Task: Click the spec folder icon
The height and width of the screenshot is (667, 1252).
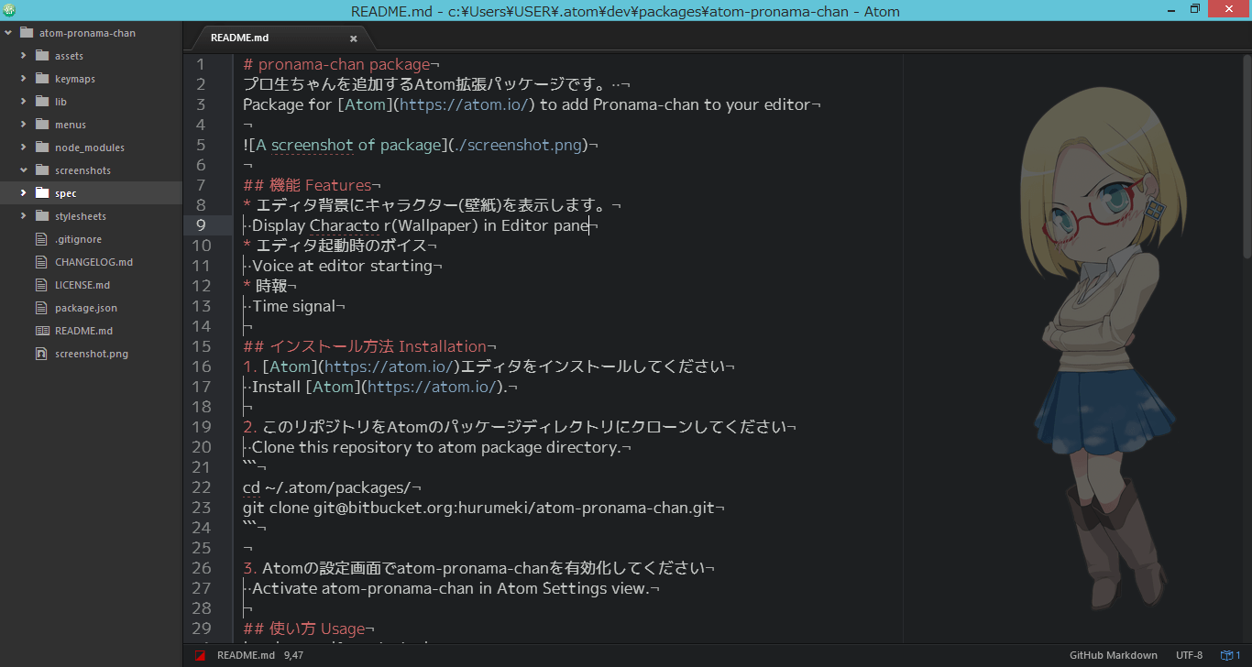Action: tap(41, 193)
